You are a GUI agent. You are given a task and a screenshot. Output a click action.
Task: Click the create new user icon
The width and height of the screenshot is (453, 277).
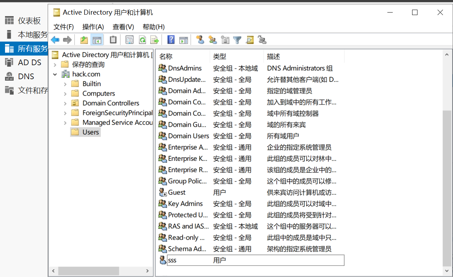pyautogui.click(x=200, y=40)
